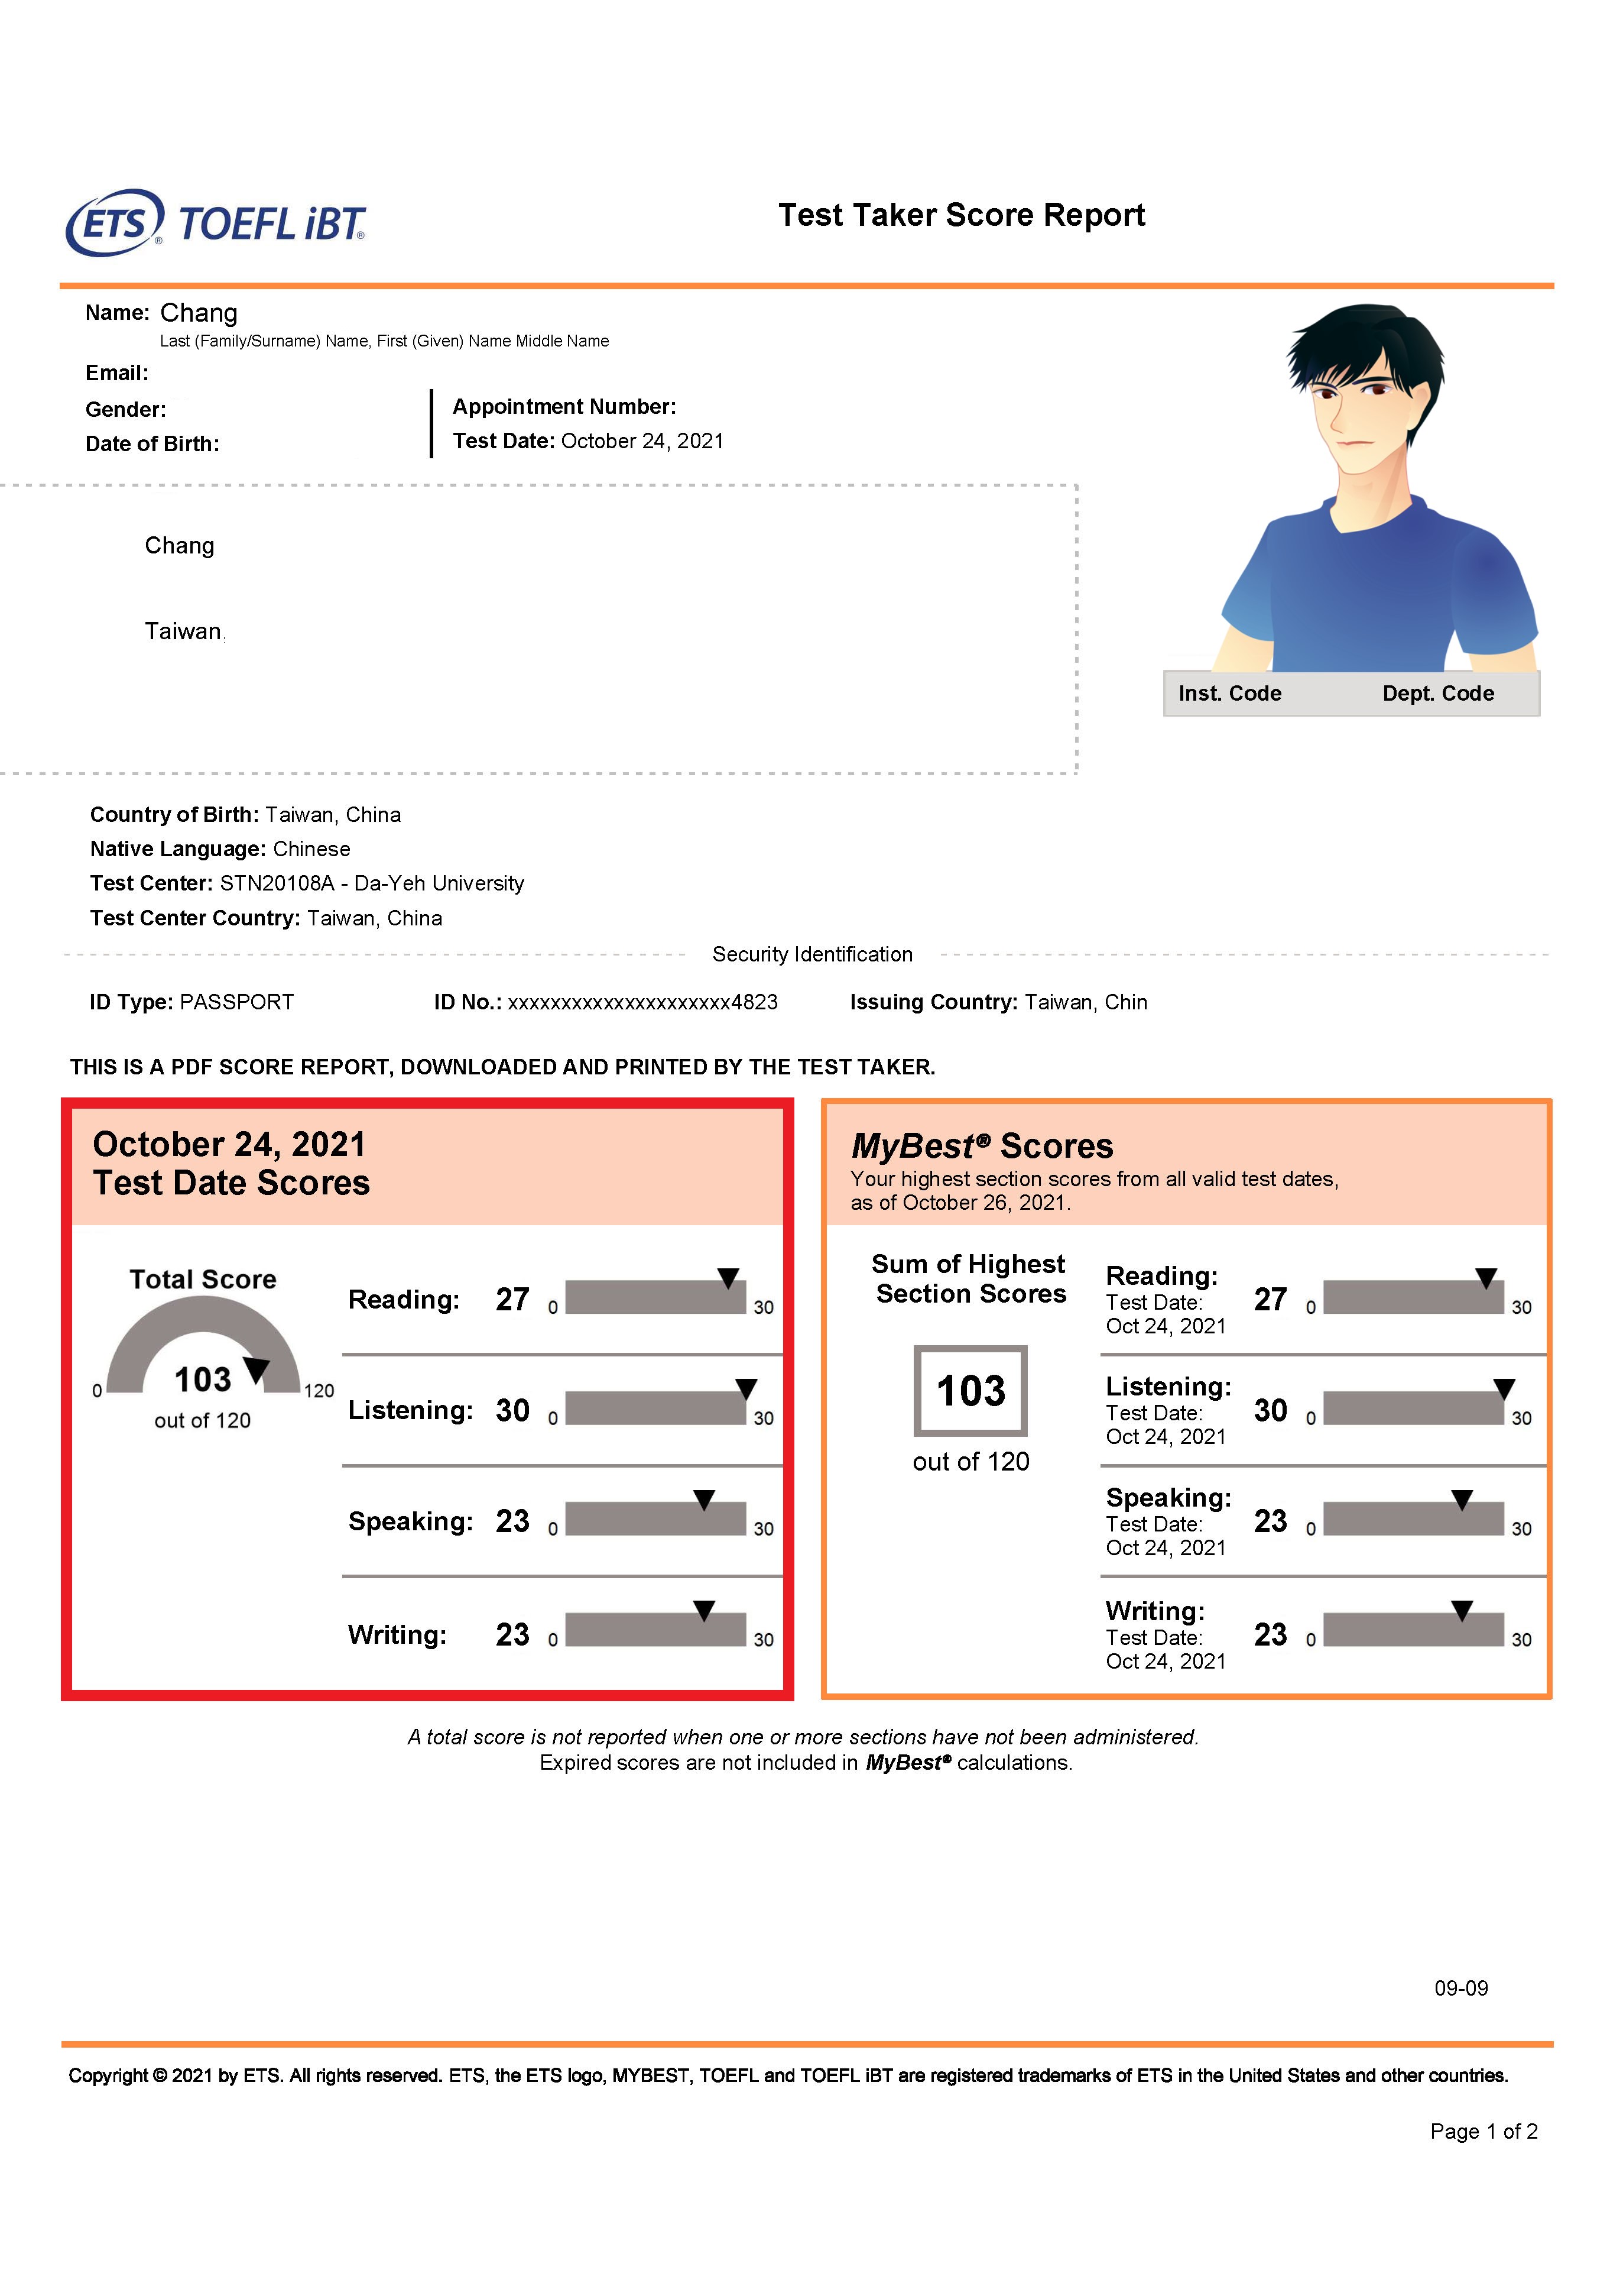Click 'Chang' in the address box
Image resolution: width=1623 pixels, height=2296 pixels.
point(180,545)
